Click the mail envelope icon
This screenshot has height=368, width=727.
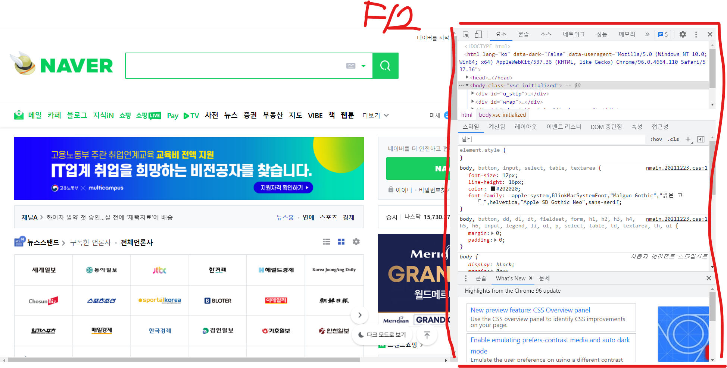[x=19, y=115]
